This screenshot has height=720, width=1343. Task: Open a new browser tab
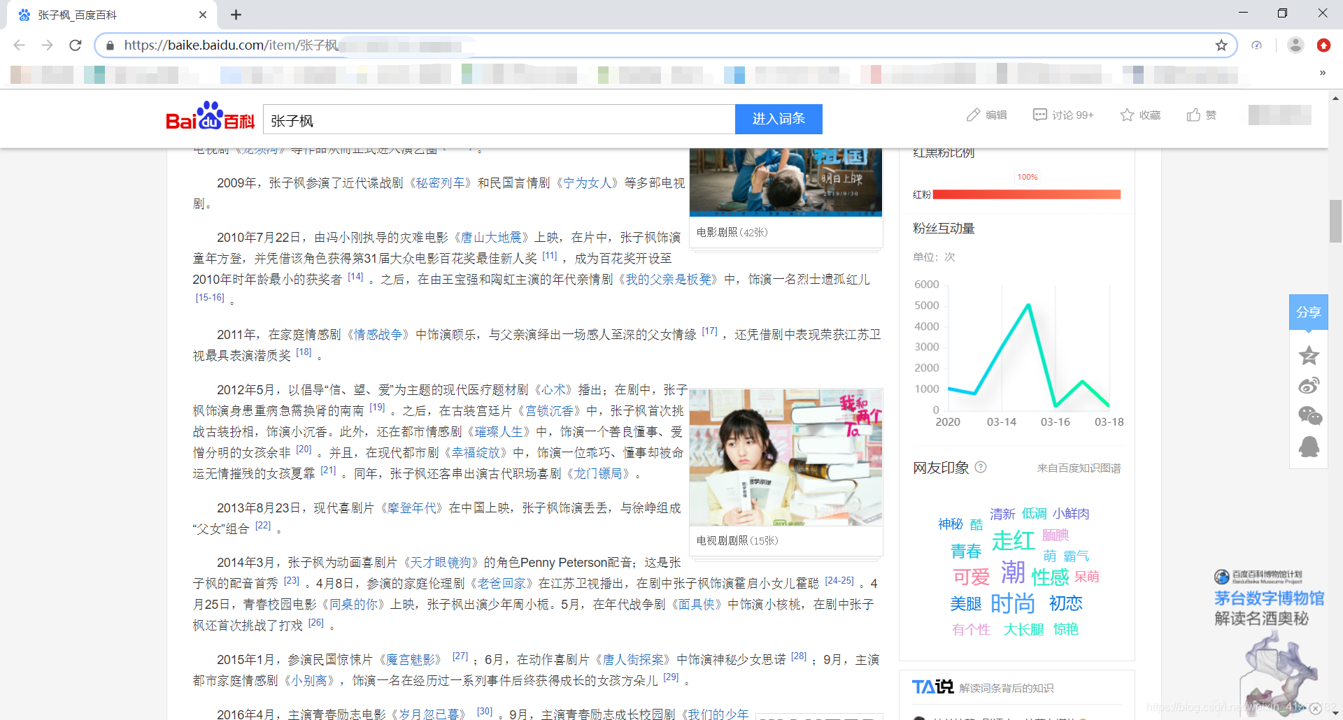[x=236, y=14]
